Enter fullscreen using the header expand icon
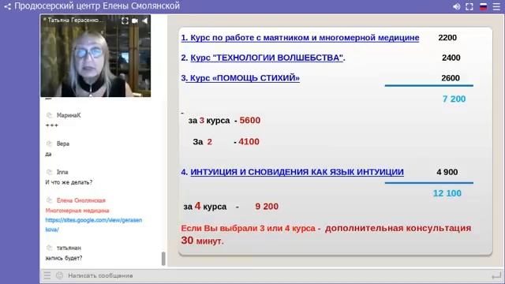This screenshot has height=284, width=505. 469,6
